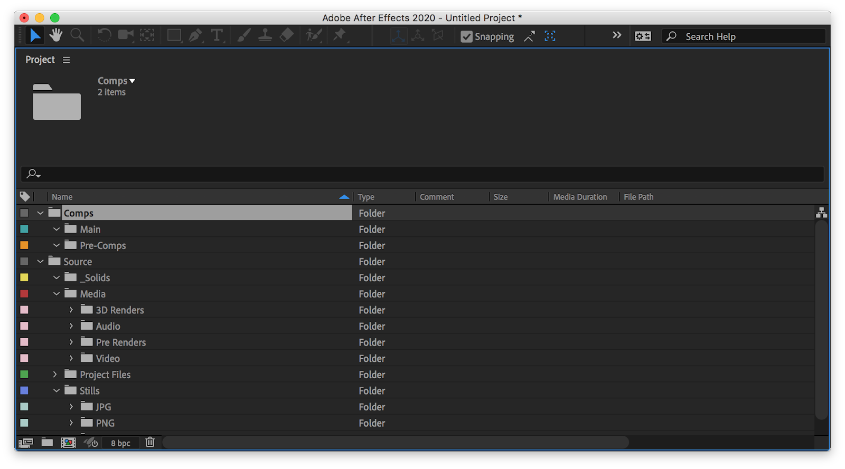Select the Horizontal Type tool
The image size is (845, 469).
pyautogui.click(x=217, y=35)
